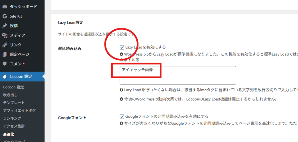Open the ランキング submenu item
This screenshot has height=142, width=298.
(12, 118)
